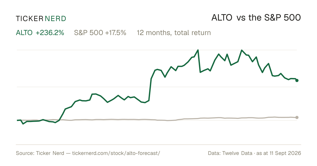Click the 12 months, total return label

point(174,33)
